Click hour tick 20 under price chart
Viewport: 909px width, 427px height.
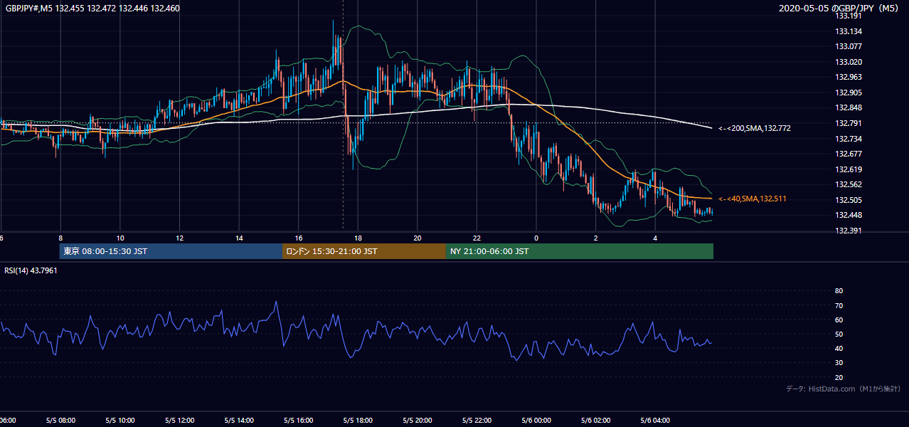[x=418, y=238]
